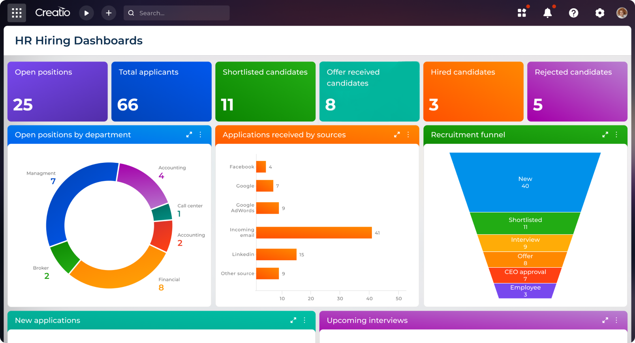Open the marketplace apps icon

(x=522, y=13)
